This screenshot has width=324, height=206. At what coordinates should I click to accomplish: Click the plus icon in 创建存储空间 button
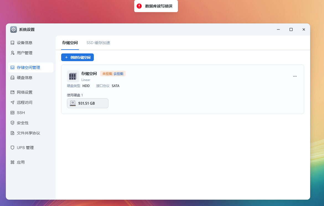tap(66, 57)
